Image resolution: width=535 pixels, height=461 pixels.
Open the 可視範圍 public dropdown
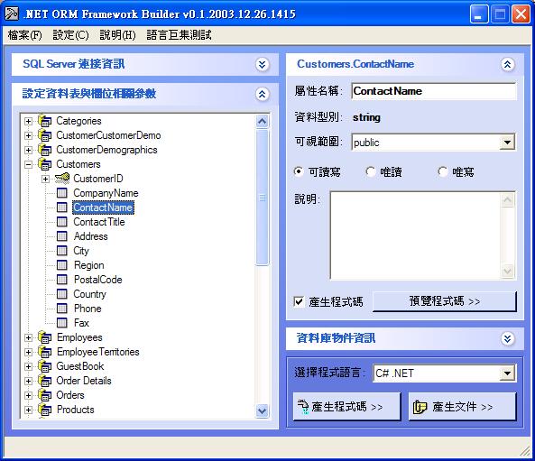click(507, 143)
